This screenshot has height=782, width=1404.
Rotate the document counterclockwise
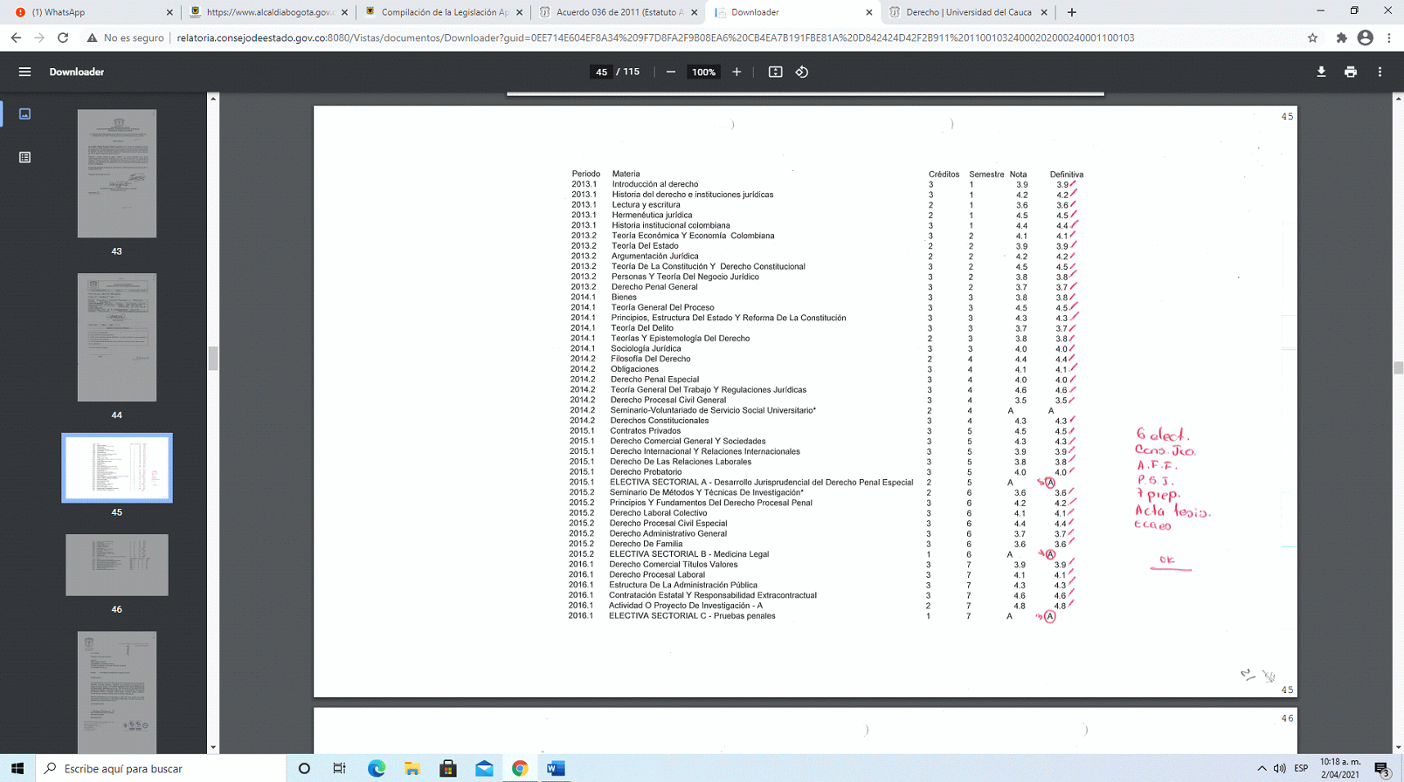tap(802, 72)
